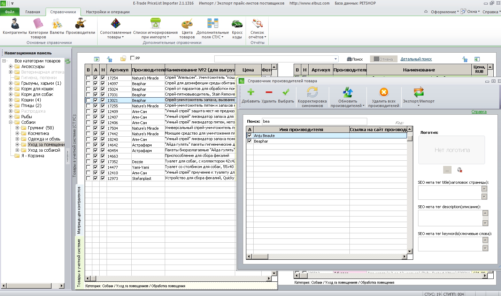Viewport: 501px width, 296px height.
Task: Toggle the PP checkbox
Action: click(x=132, y=58)
